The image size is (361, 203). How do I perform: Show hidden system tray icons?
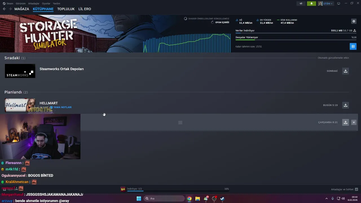click(x=327, y=198)
